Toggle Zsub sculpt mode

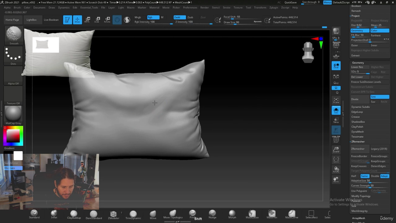pyautogui.click(x=190, y=17)
